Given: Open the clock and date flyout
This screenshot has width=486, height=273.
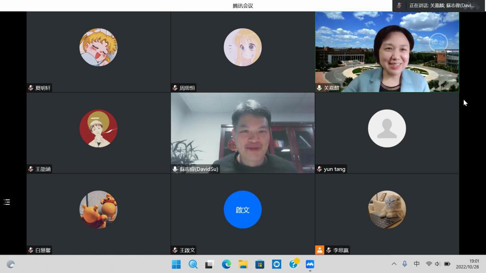Looking at the screenshot, I should tap(468, 264).
